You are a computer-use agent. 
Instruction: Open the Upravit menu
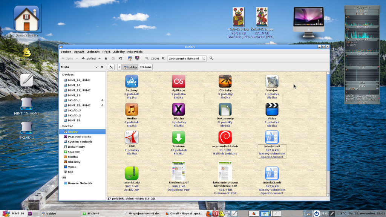pyautogui.click(x=79, y=52)
